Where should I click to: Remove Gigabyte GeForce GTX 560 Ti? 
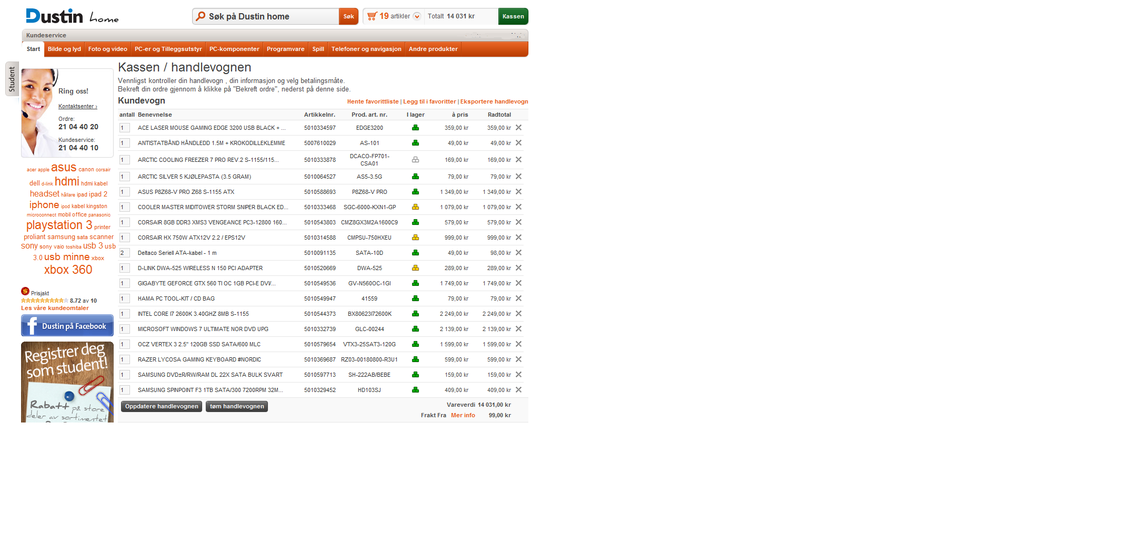pyautogui.click(x=518, y=283)
